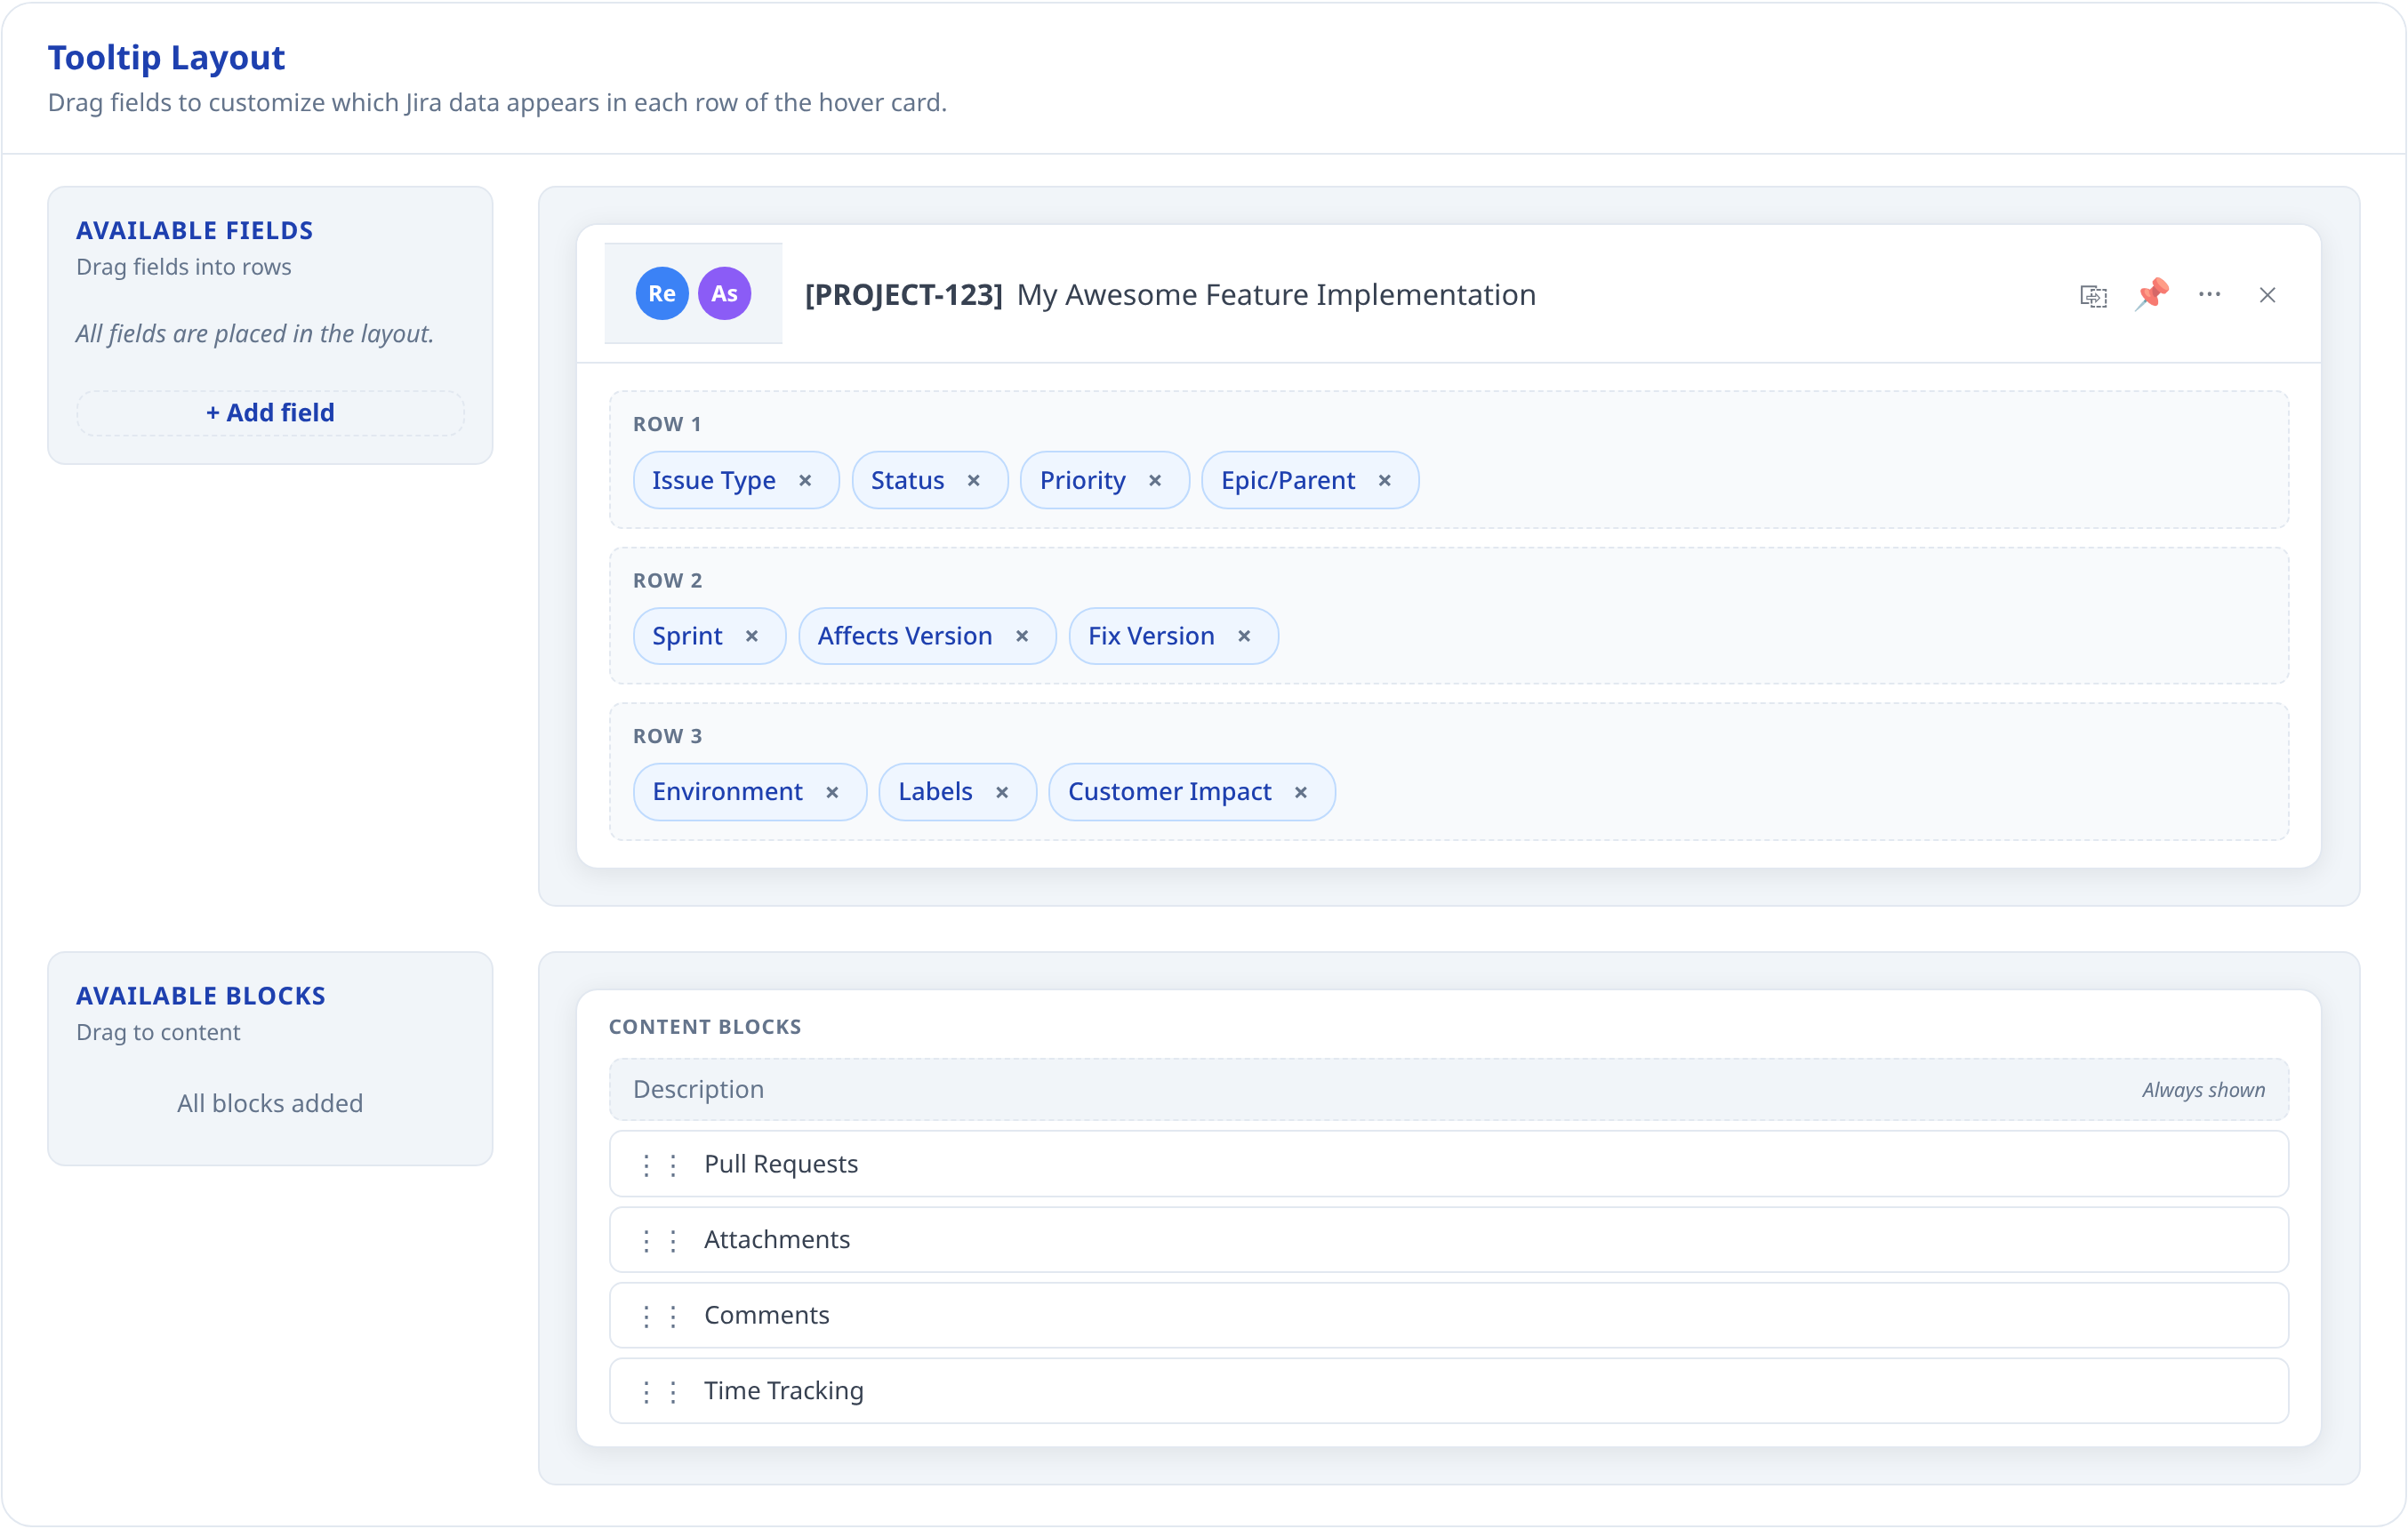Viewport: 2408px width, 1529px height.
Task: Remove the Sprint field from Row 2
Action: coord(752,636)
